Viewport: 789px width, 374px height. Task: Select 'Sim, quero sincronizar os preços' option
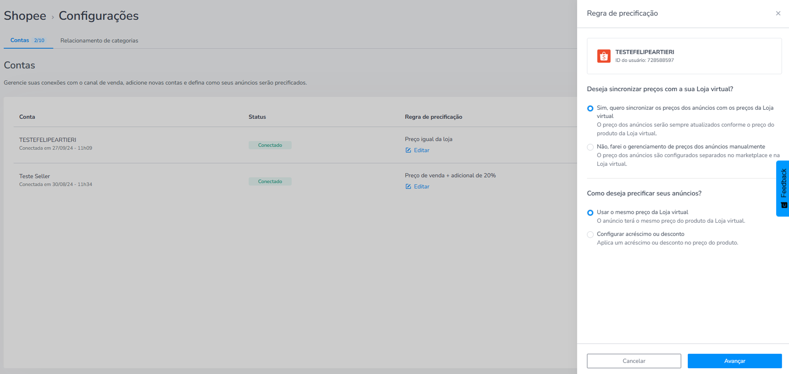[590, 108]
